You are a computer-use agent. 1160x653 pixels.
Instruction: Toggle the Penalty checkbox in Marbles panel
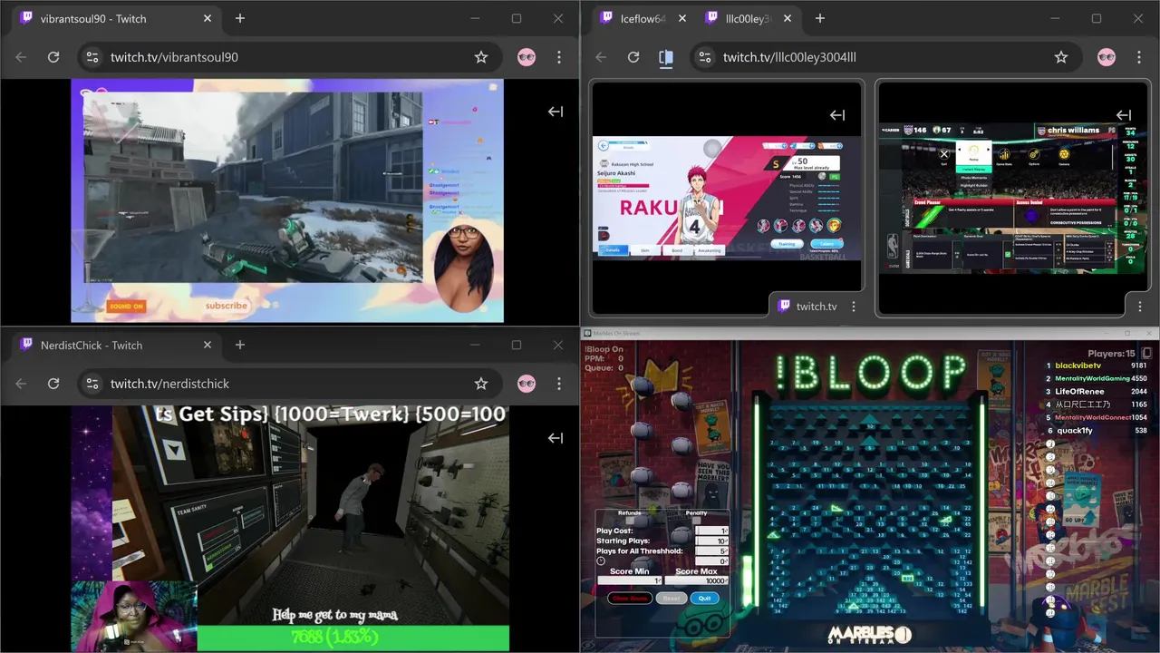coord(697,520)
